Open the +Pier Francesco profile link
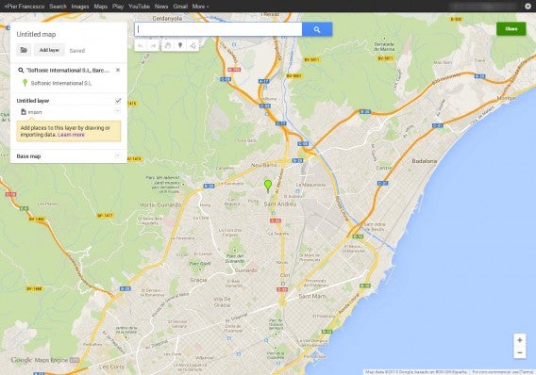The height and width of the screenshot is (375, 536). click(24, 7)
